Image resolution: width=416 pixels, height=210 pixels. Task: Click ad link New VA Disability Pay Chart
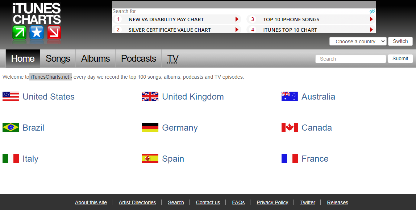166,19
